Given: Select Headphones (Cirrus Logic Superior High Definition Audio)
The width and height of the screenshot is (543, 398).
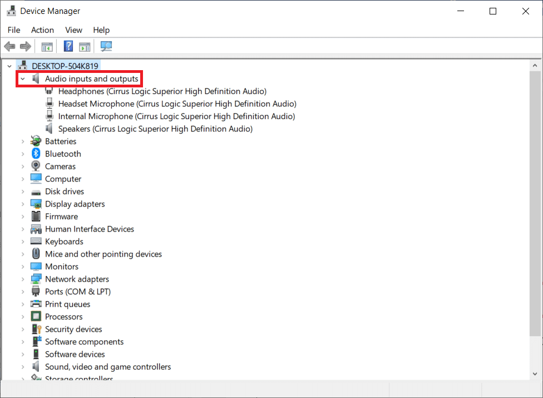Looking at the screenshot, I should pos(162,91).
